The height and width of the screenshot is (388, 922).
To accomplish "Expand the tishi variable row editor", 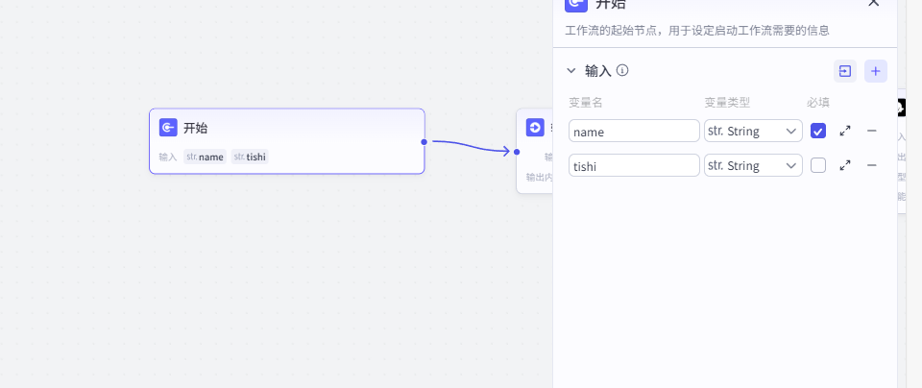I will coord(845,165).
